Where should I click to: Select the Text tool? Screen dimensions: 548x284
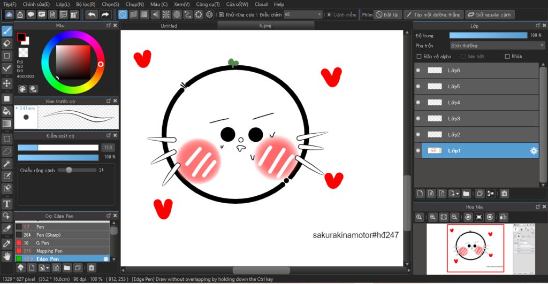(x=6, y=204)
